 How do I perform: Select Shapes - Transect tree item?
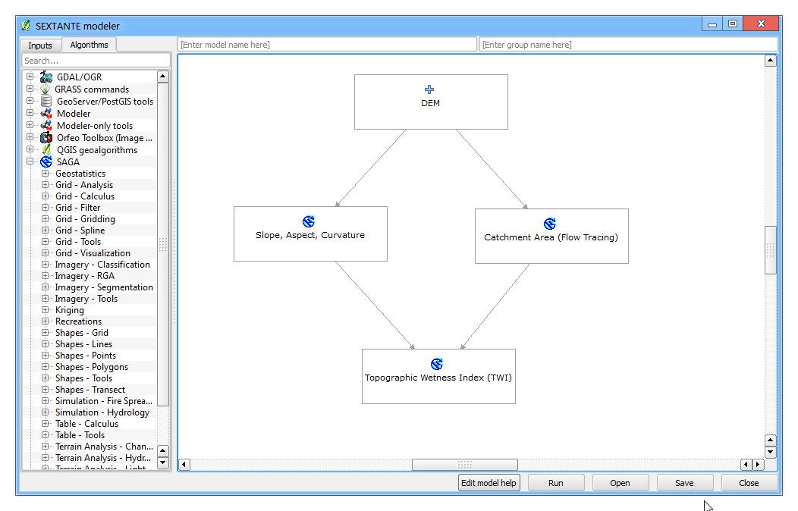click(90, 390)
